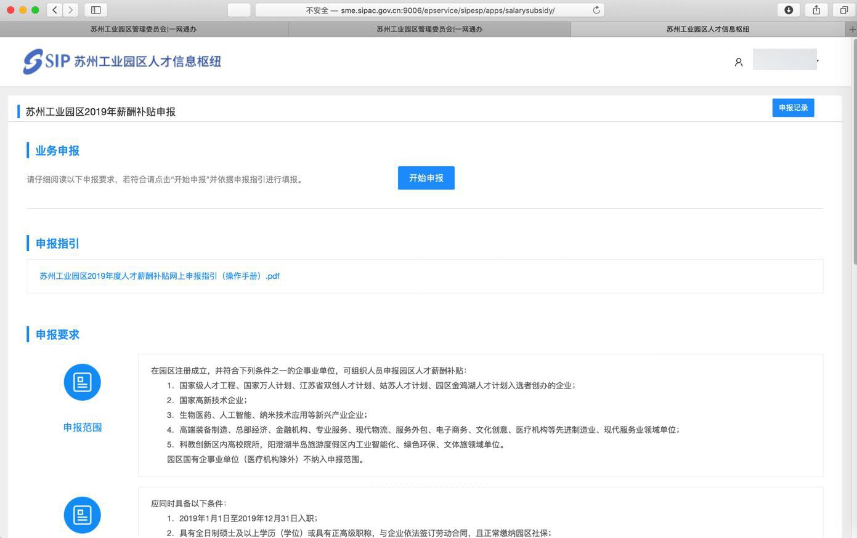This screenshot has height=538, width=857.
Task: Click the redacted username field in header
Action: point(785,59)
